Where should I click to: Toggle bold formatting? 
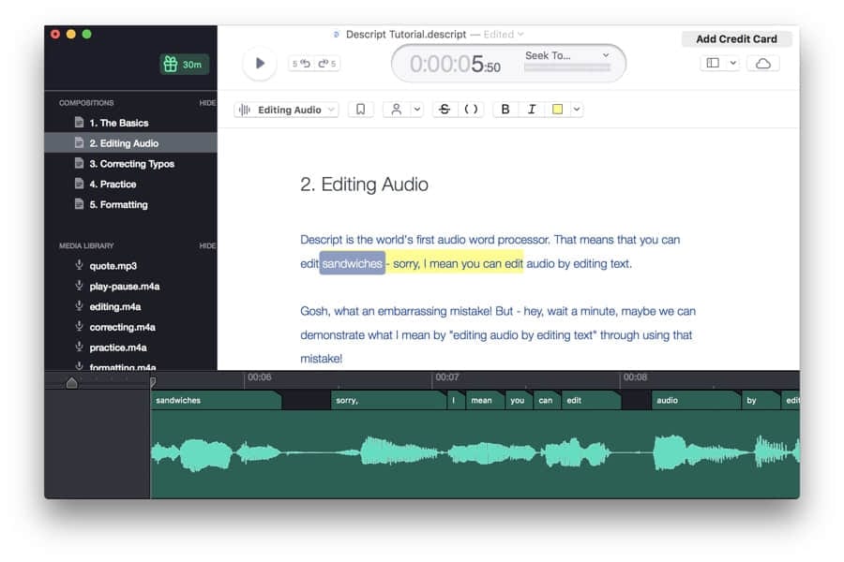505,110
